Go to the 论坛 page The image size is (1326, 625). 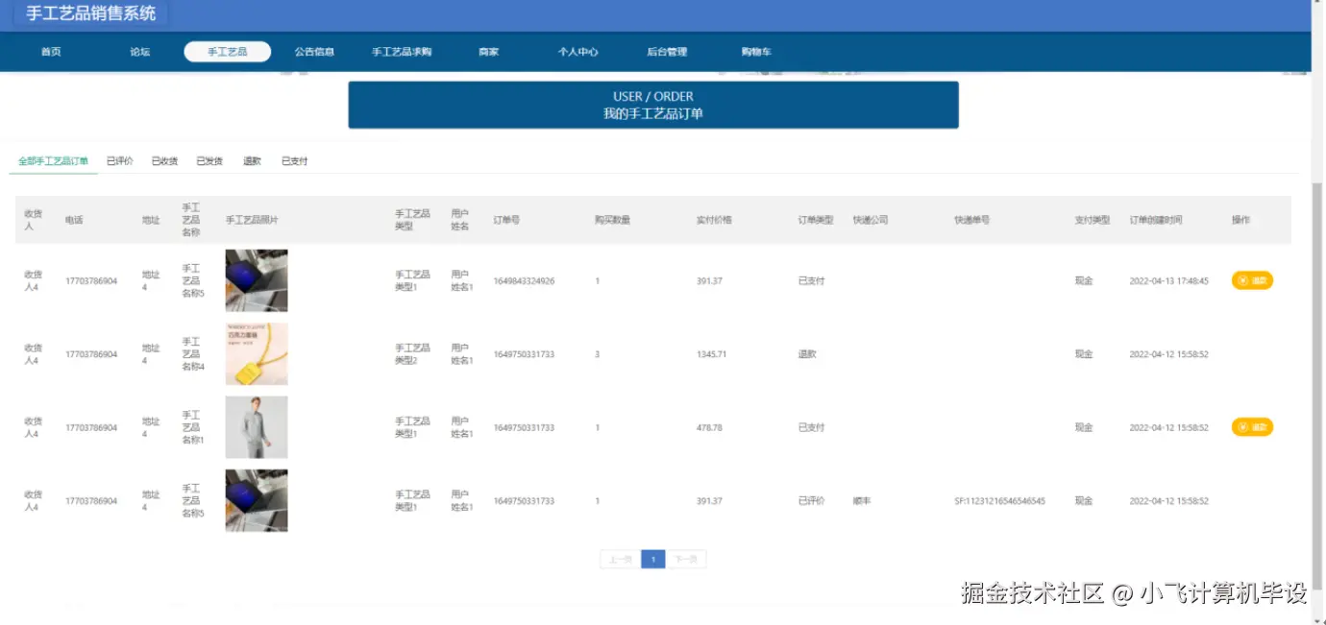(x=140, y=52)
